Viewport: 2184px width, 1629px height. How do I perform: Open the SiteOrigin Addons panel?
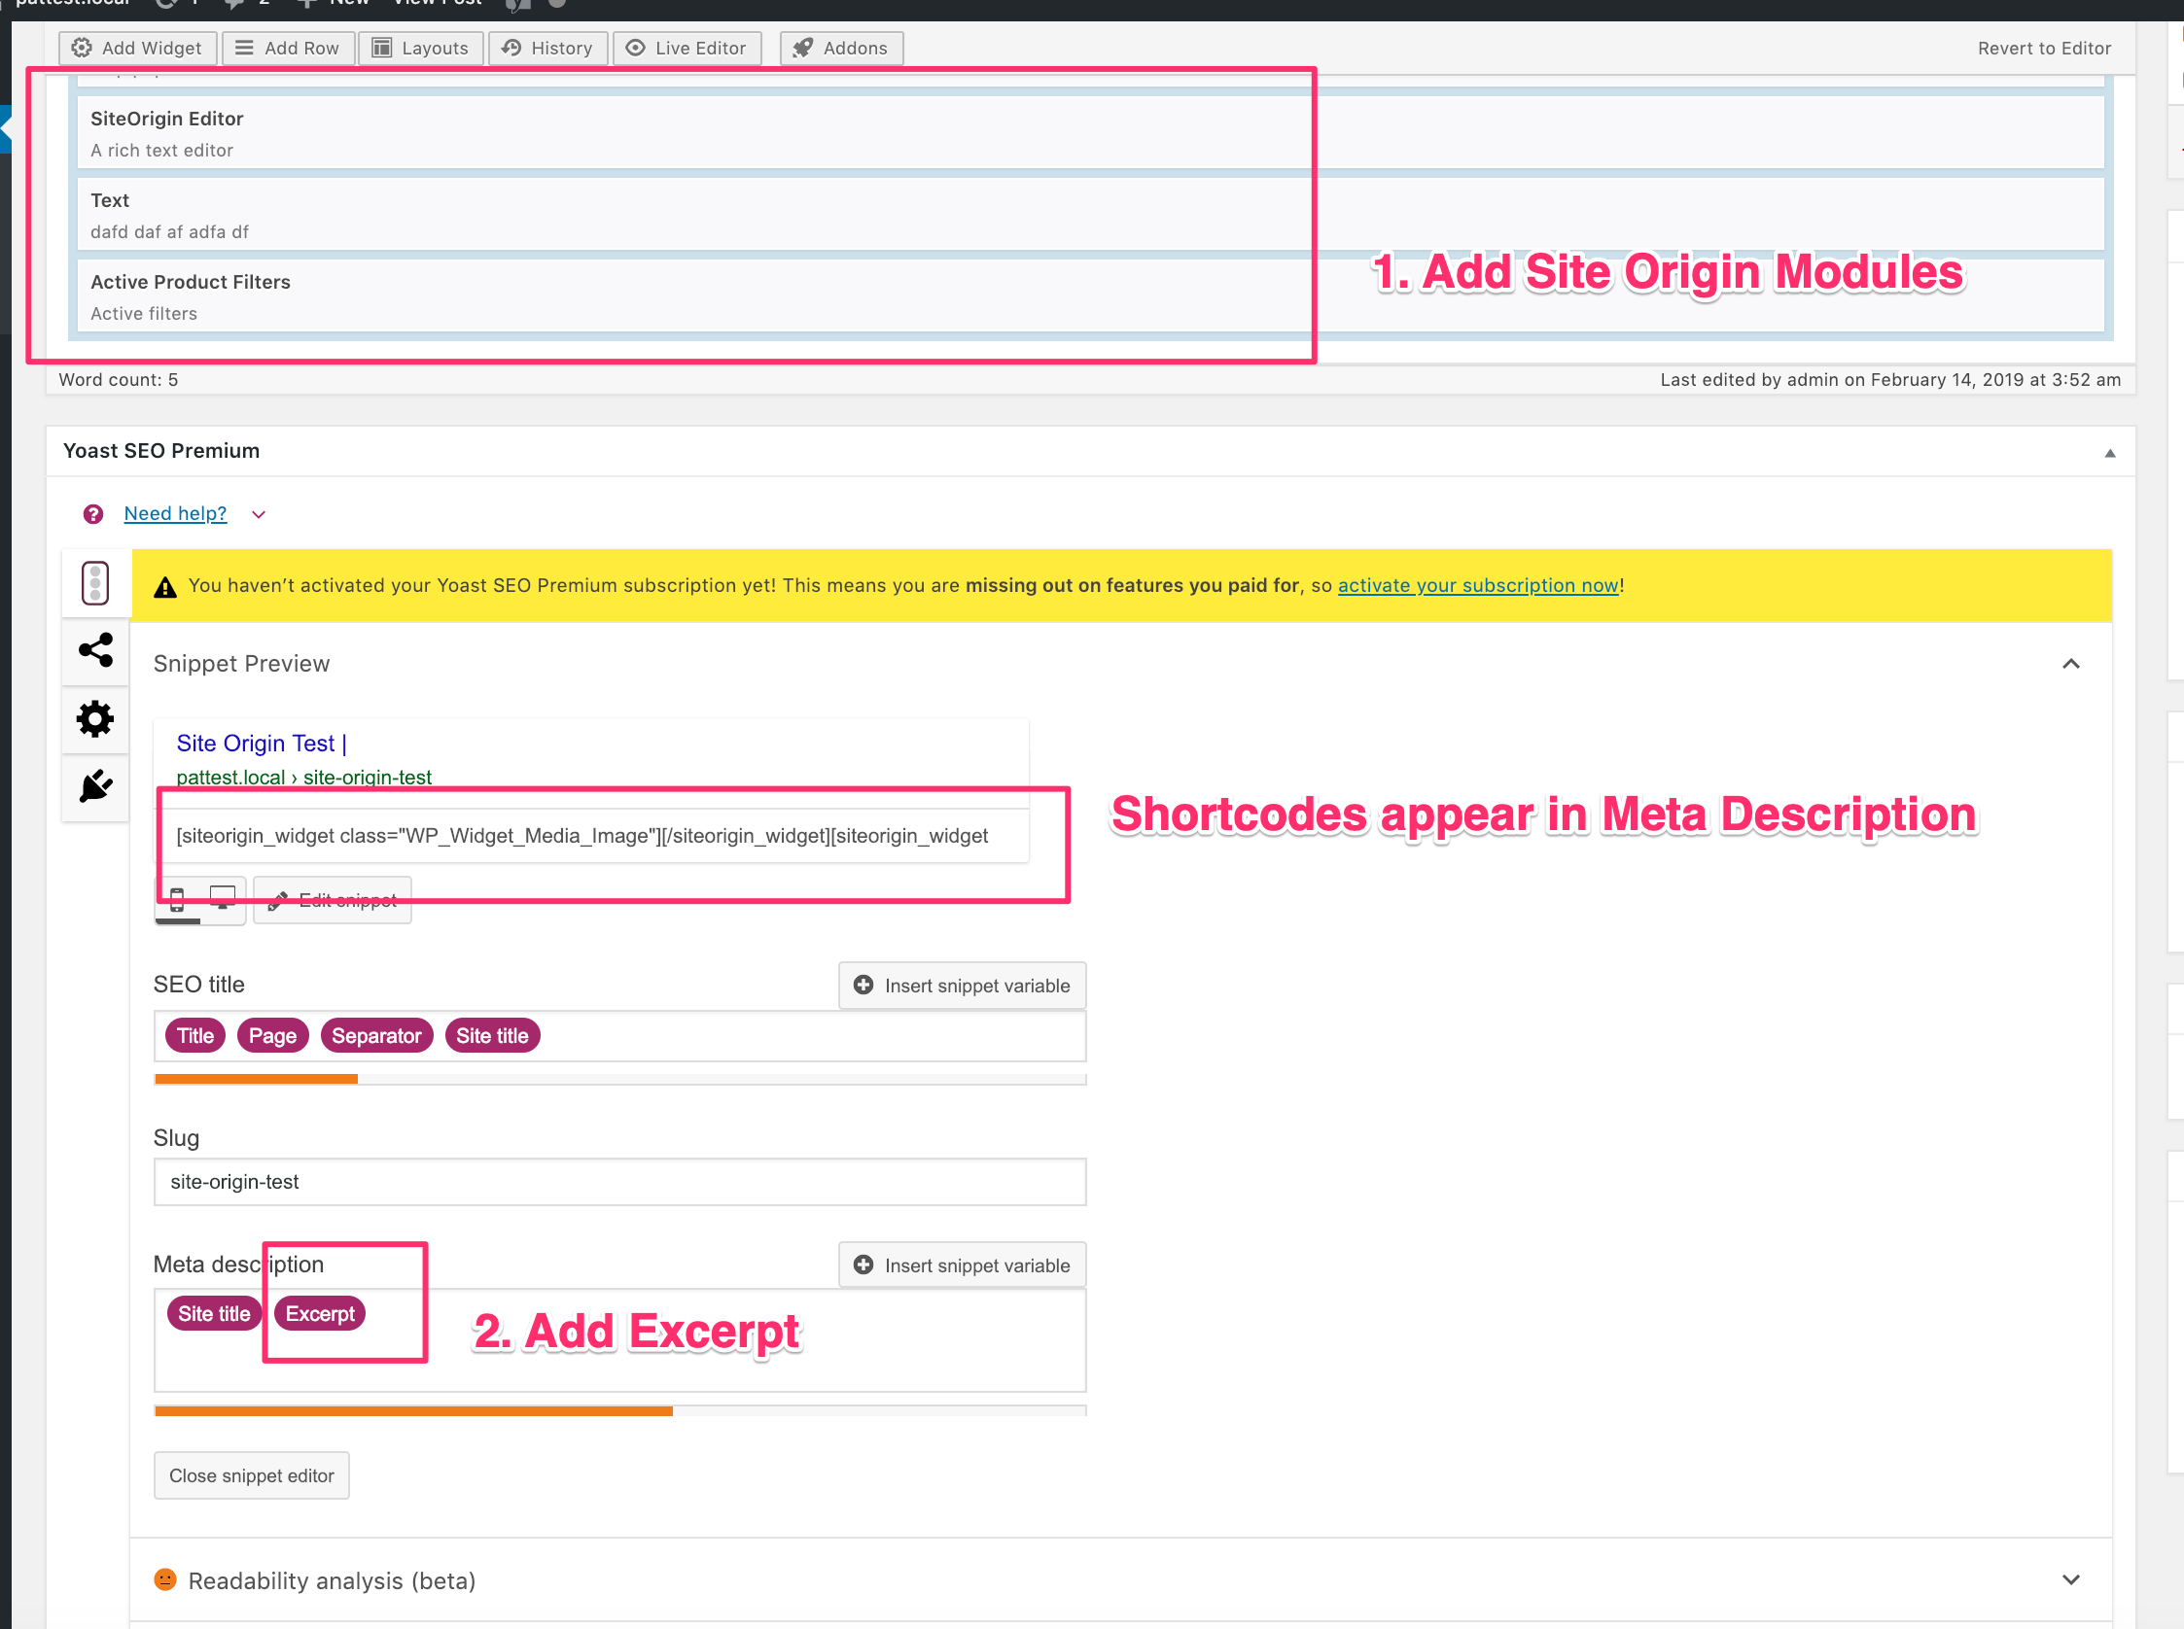click(839, 48)
